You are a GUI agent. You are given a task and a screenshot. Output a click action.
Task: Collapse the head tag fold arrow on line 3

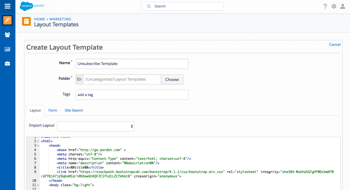[x=38, y=146]
